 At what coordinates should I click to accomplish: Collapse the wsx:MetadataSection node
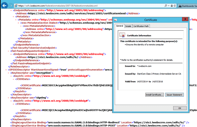pyautogui.click(x=18, y=23)
